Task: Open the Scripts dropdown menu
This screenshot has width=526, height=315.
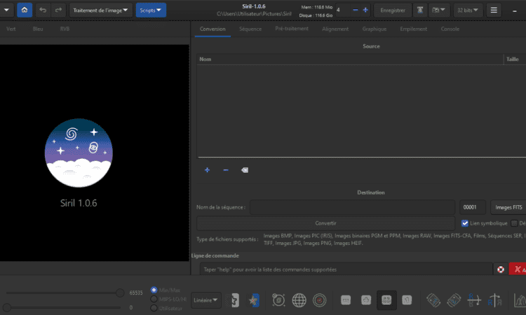Action: coord(151,10)
